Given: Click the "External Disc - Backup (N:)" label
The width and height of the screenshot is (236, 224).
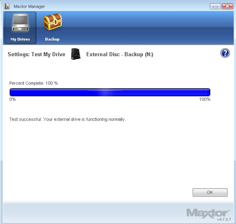Looking at the screenshot, I should pyautogui.click(x=120, y=54).
